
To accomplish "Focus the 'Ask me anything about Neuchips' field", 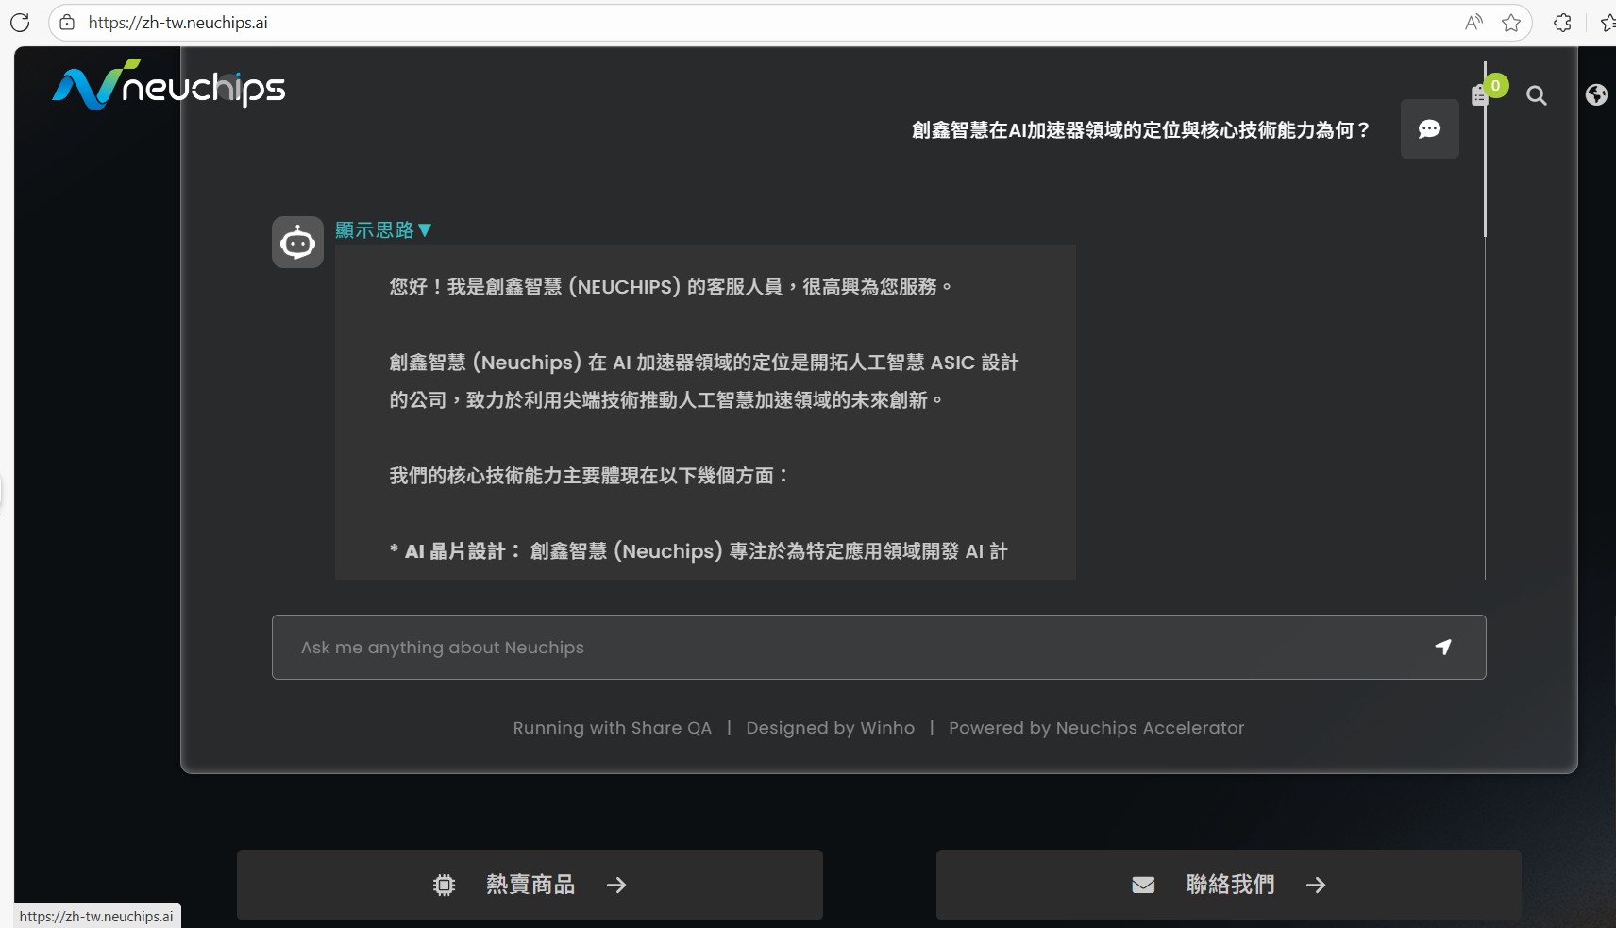I will (x=850, y=648).
